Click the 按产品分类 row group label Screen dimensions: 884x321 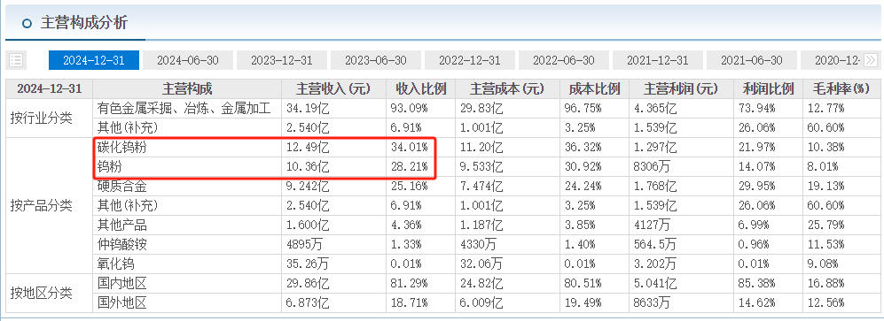point(41,206)
